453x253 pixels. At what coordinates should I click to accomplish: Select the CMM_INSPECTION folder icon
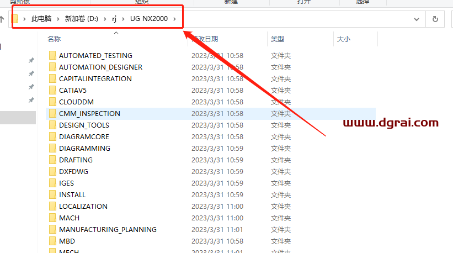click(x=52, y=113)
